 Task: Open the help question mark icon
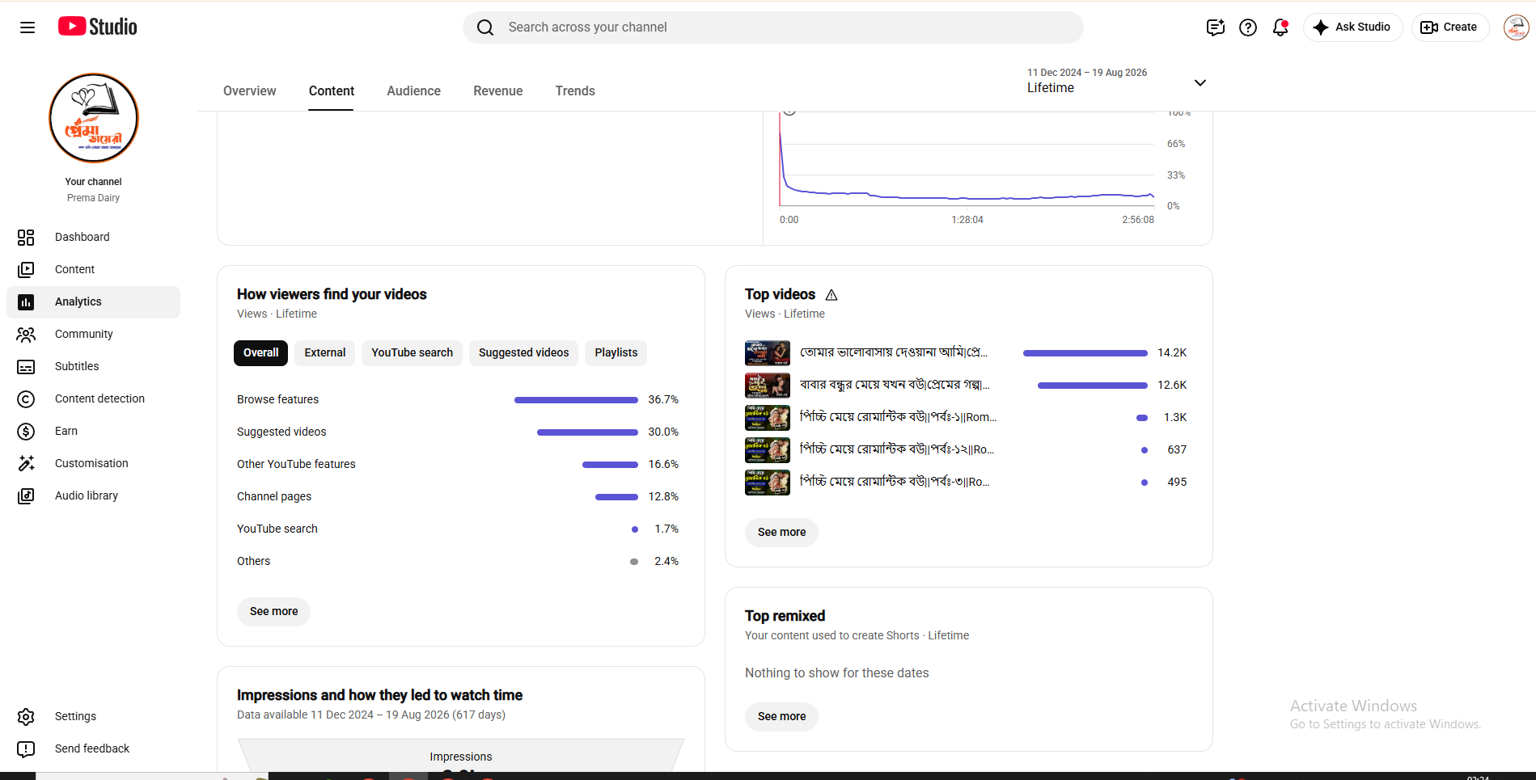coord(1248,27)
